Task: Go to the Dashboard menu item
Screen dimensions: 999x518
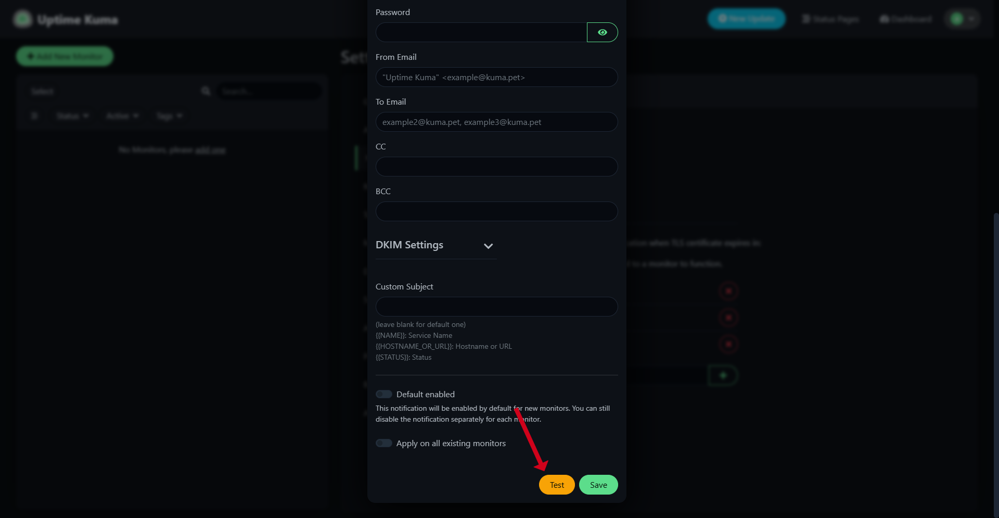Action: tap(905, 19)
